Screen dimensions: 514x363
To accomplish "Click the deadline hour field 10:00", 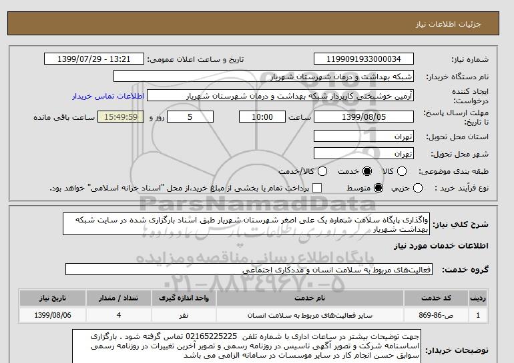I will (262, 117).
